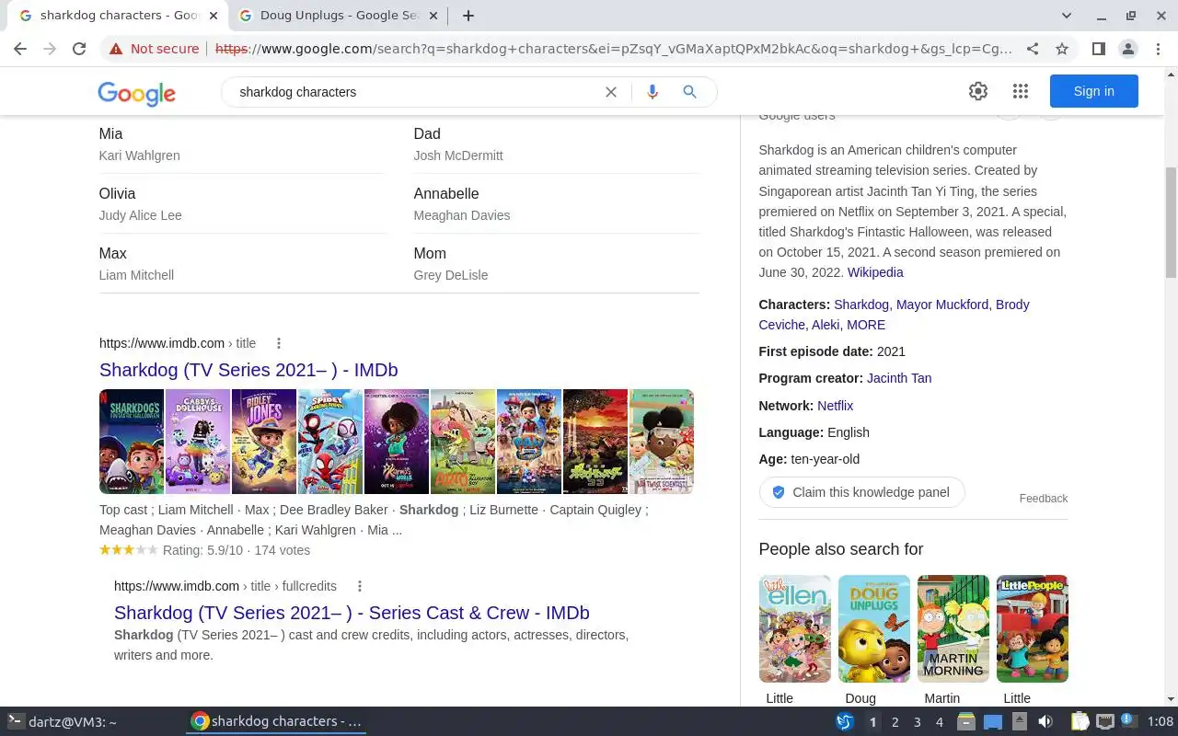Click the address bar URL
This screenshot has width=1178, height=736.
point(614,49)
